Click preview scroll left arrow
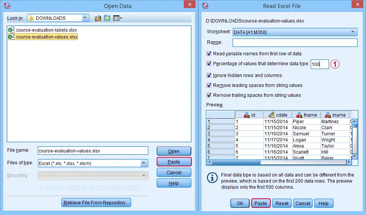This screenshot has width=366, height=215. (x=209, y=162)
